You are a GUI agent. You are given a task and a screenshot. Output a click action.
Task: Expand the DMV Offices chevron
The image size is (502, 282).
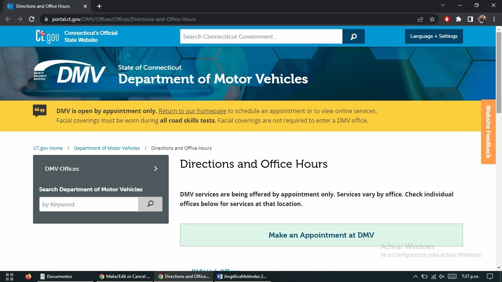click(x=155, y=169)
